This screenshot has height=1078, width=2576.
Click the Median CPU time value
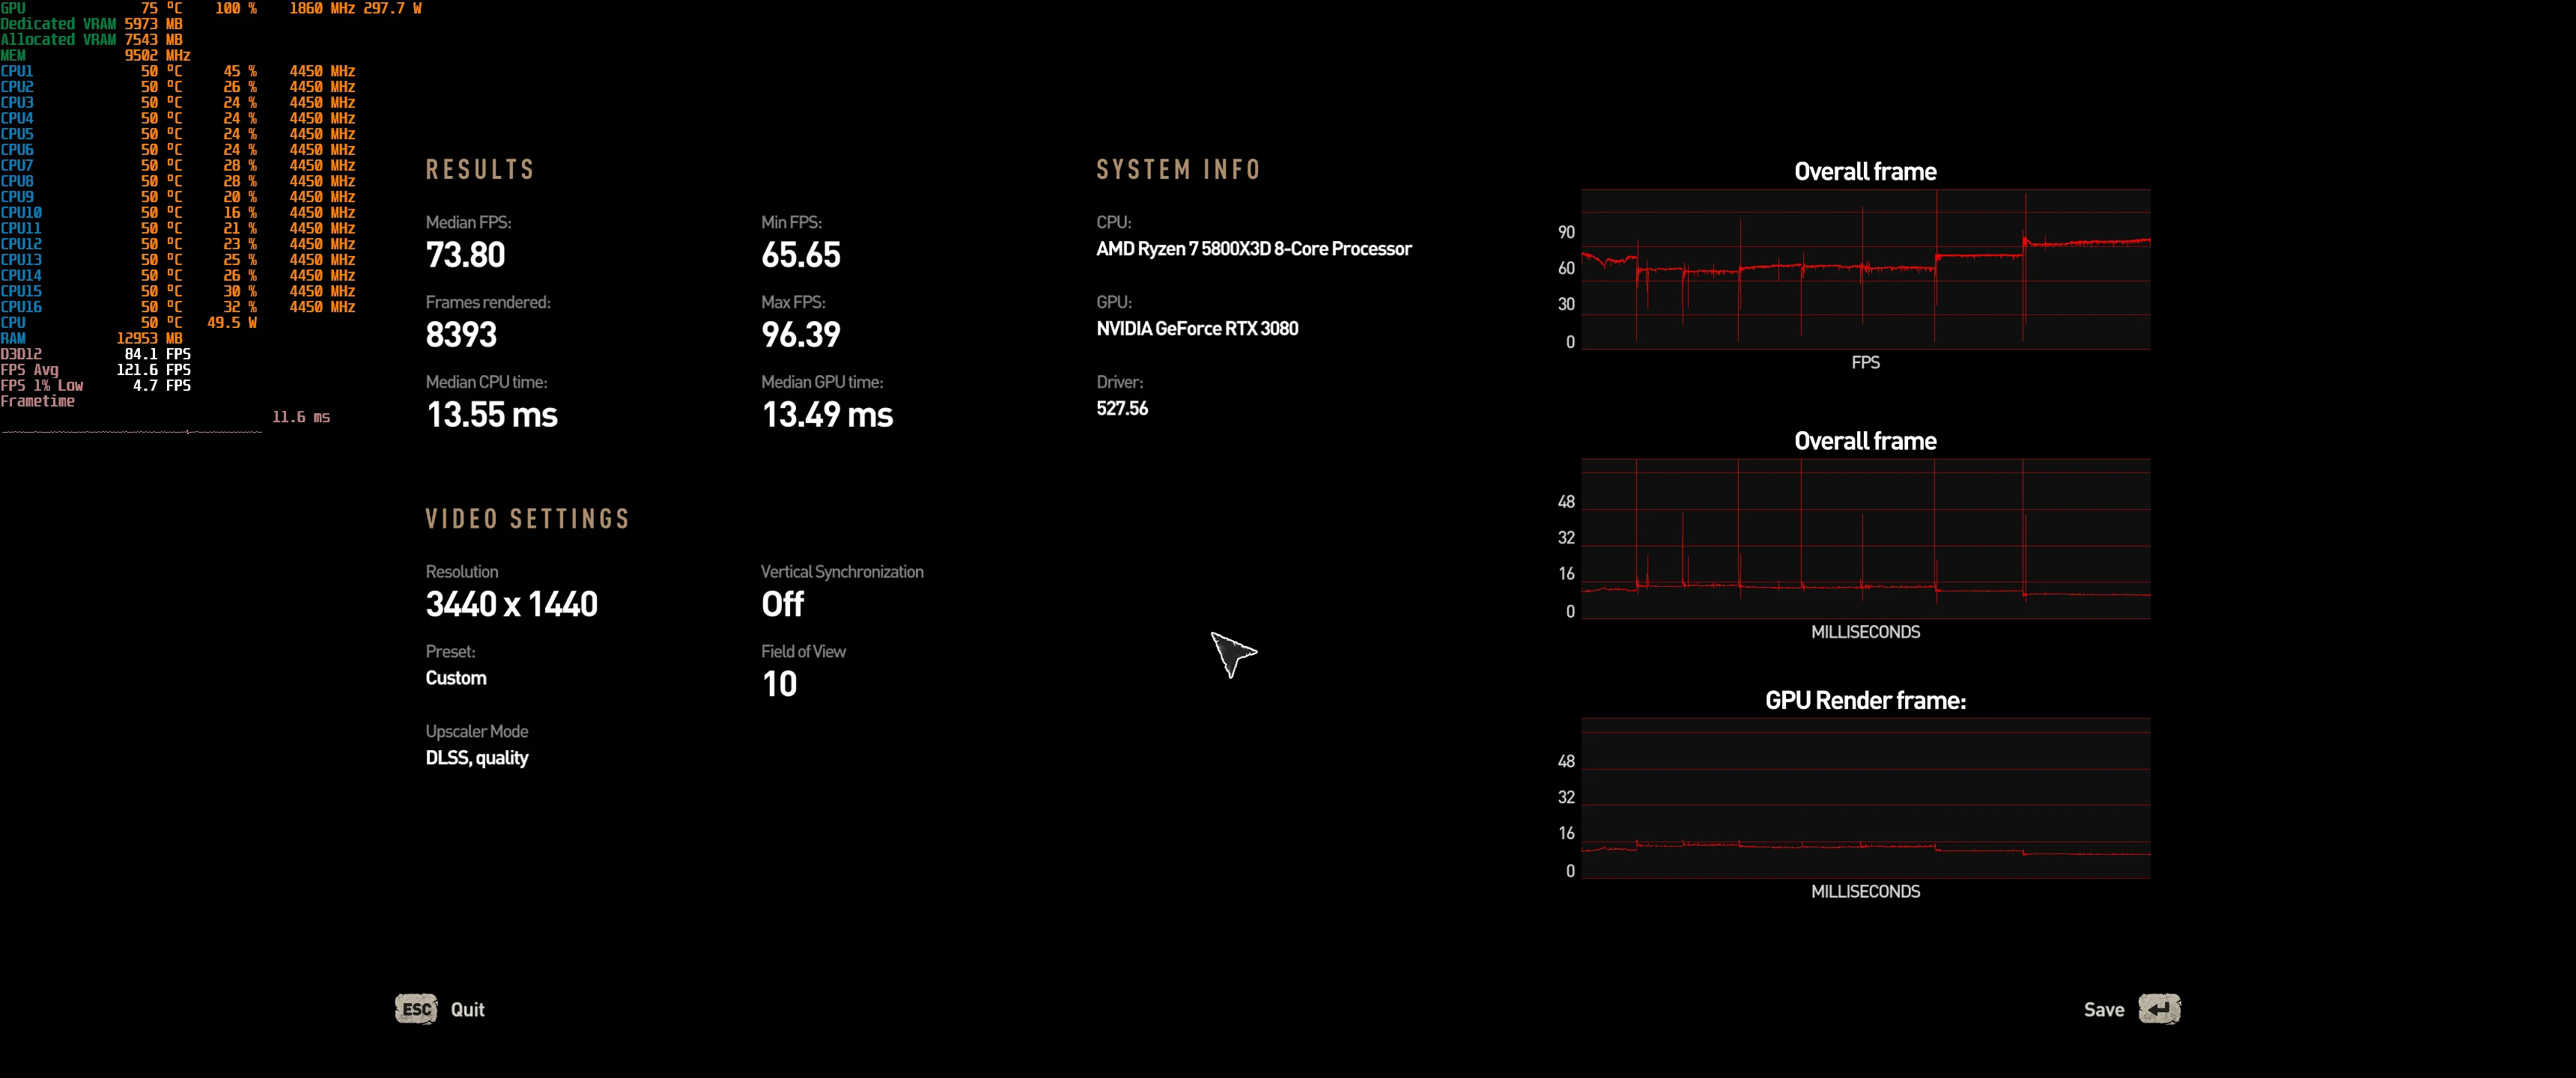tap(492, 415)
